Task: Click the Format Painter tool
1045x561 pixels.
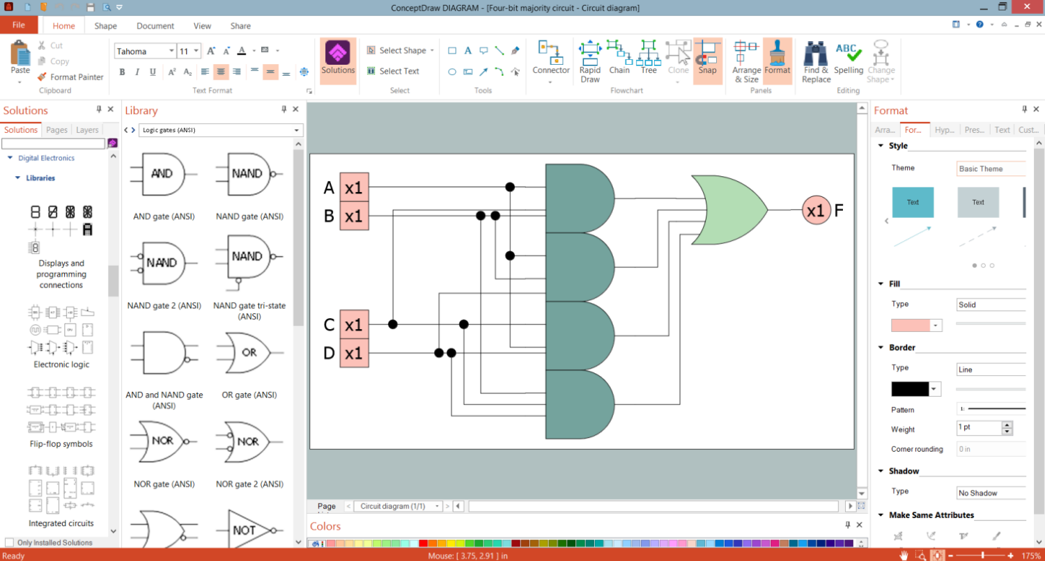Action: pos(70,77)
